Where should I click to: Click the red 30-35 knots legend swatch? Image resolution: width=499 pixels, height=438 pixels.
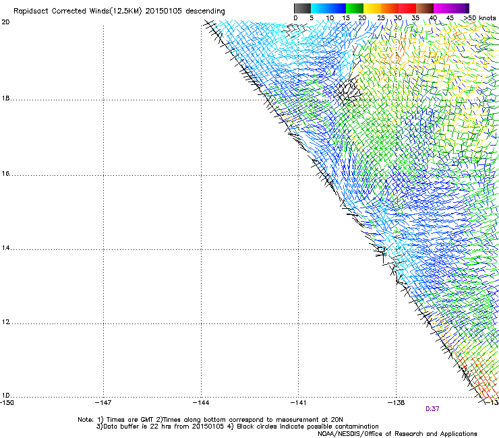[x=407, y=8]
